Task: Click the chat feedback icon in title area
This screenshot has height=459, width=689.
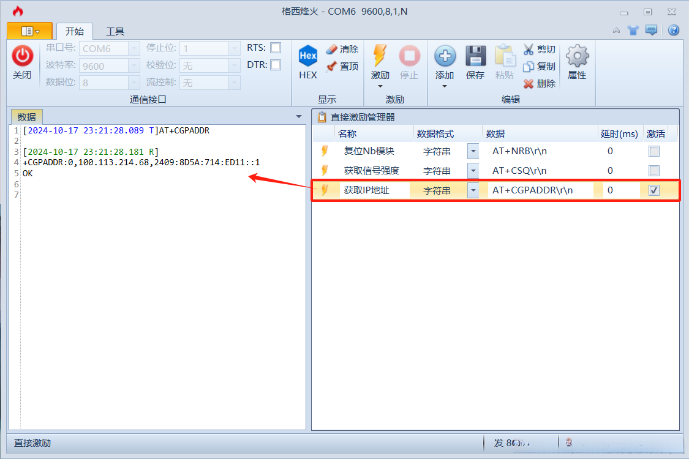Action: click(652, 30)
